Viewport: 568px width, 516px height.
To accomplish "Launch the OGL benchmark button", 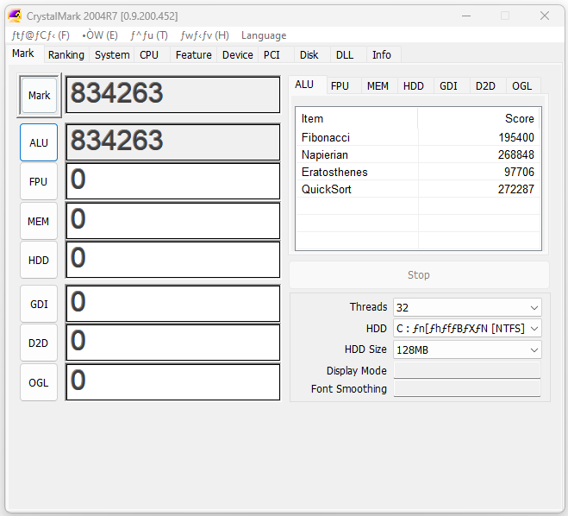I will click(x=39, y=382).
